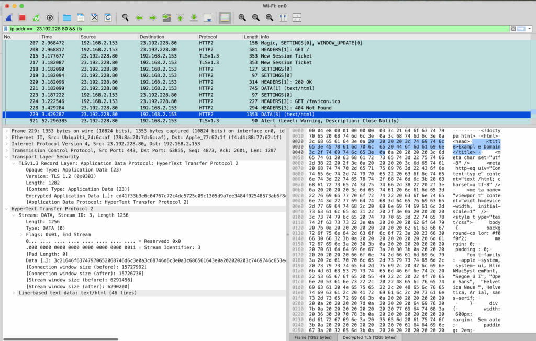536x341 pixels.
Task: Expand the Frame 229 tree node
Action: [6, 131]
